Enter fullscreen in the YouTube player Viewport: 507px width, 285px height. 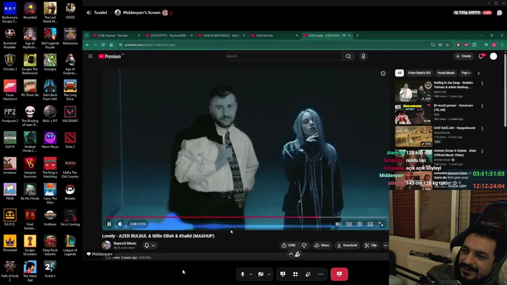click(381, 224)
